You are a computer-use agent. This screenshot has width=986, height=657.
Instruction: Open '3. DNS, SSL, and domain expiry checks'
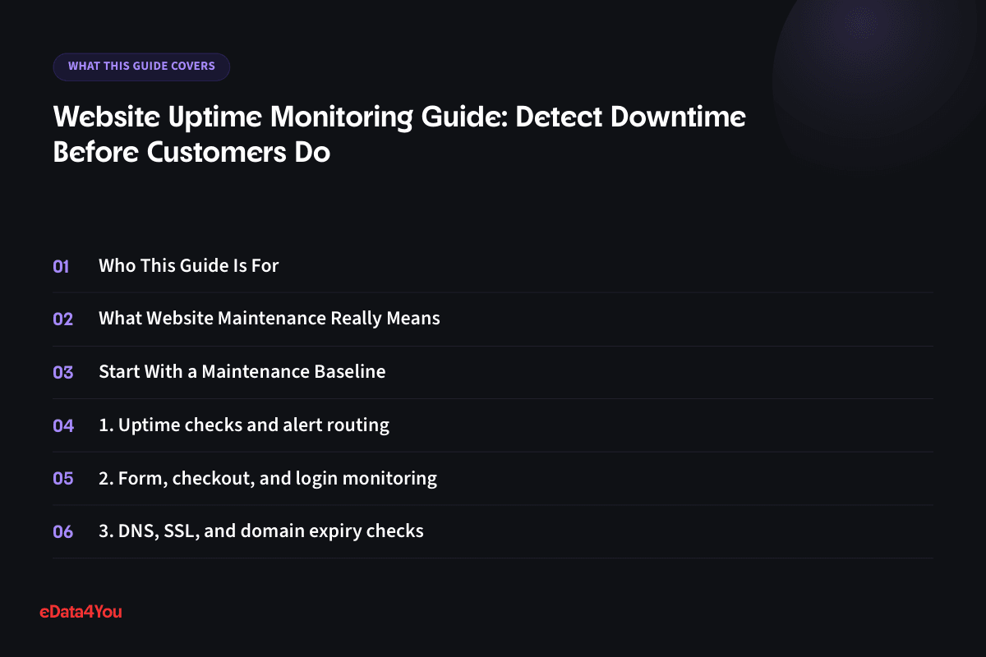[x=261, y=531]
